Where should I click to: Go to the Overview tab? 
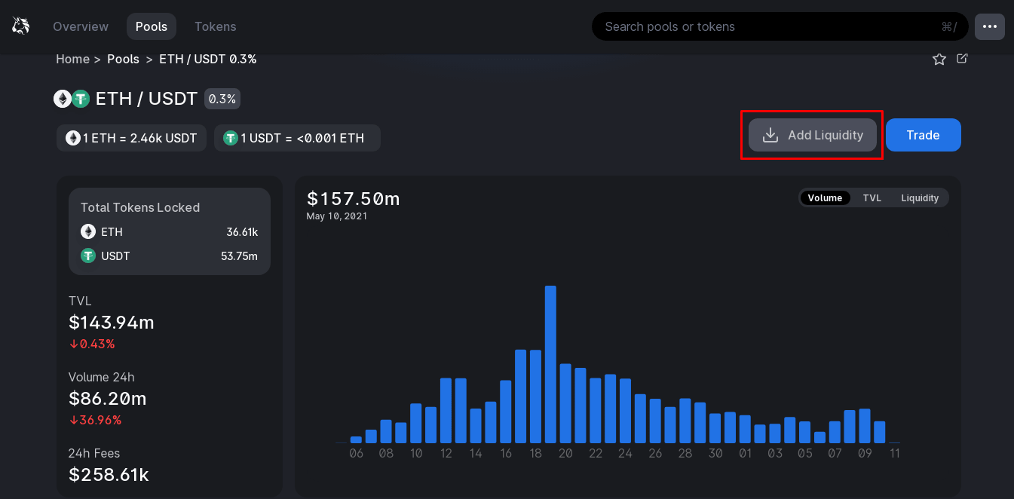point(81,26)
